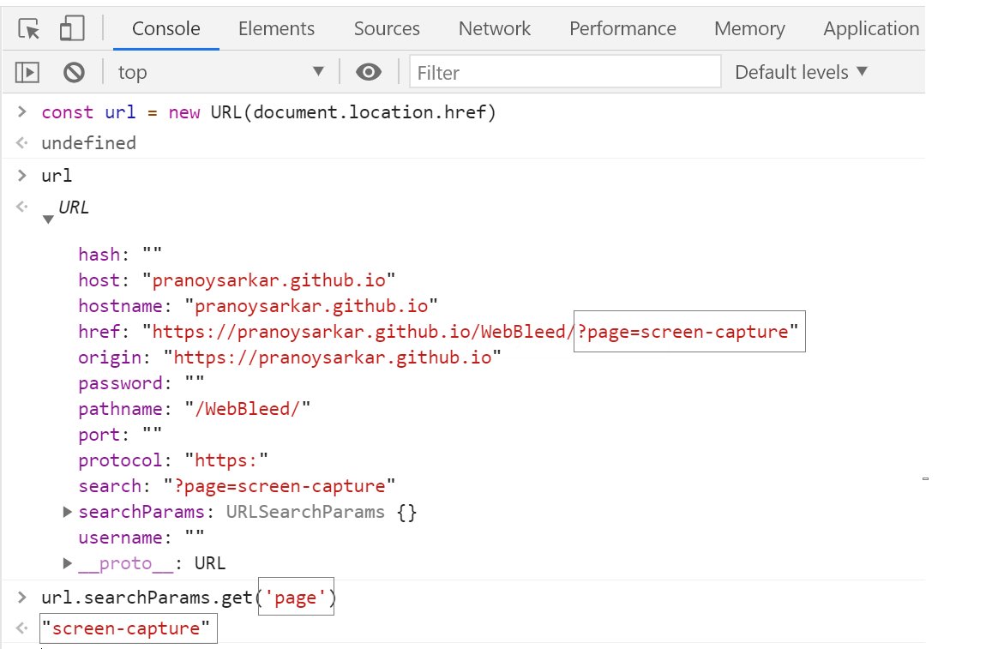986x649 pixels.
Task: Select the screen-capture result string
Action: click(127, 628)
